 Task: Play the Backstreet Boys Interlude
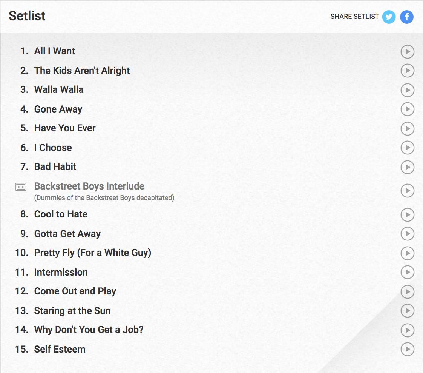(407, 191)
